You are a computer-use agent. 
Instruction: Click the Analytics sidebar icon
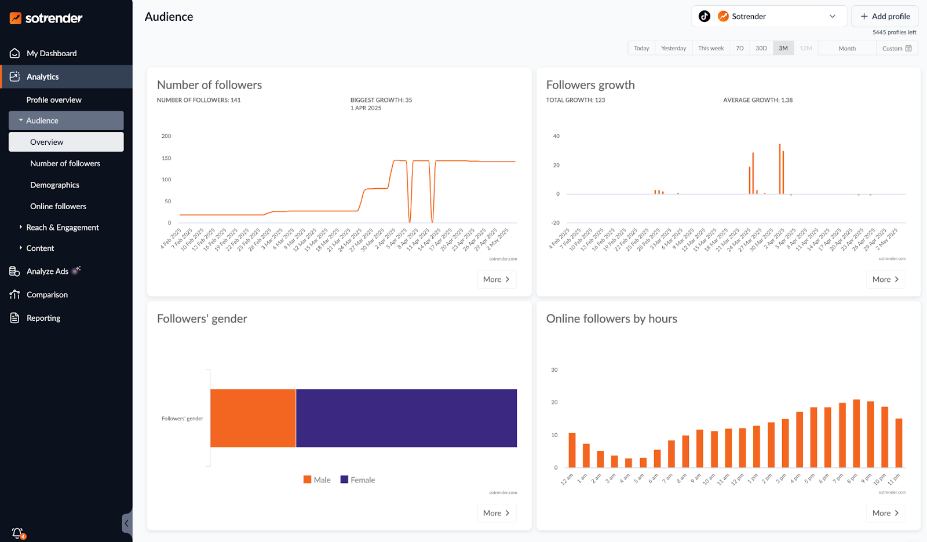pos(15,76)
